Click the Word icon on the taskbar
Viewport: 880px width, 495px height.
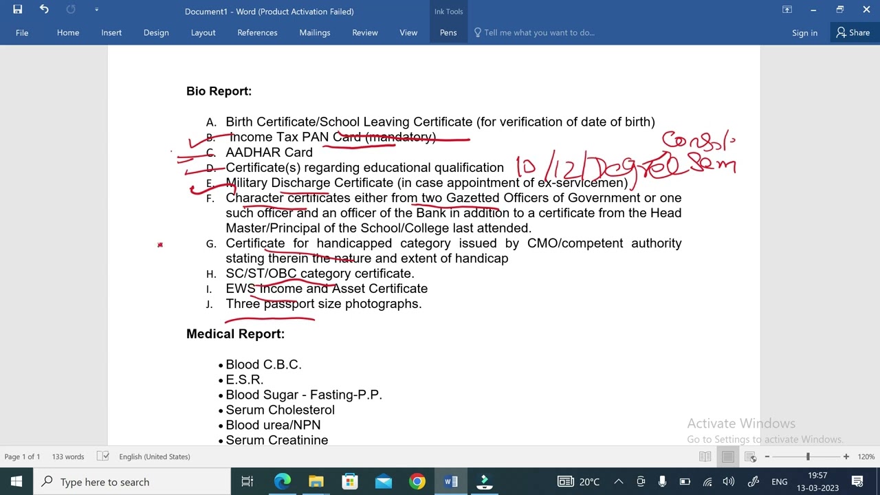pyautogui.click(x=451, y=481)
